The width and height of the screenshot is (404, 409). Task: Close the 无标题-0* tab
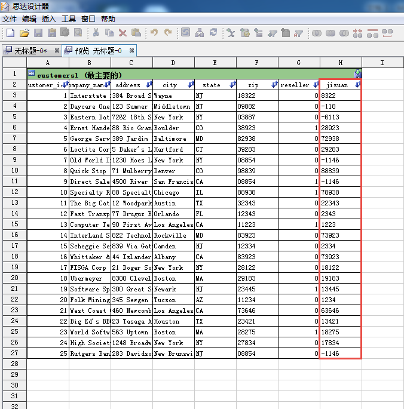click(x=57, y=50)
